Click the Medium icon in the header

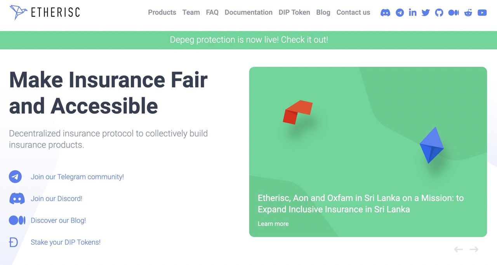coord(454,12)
